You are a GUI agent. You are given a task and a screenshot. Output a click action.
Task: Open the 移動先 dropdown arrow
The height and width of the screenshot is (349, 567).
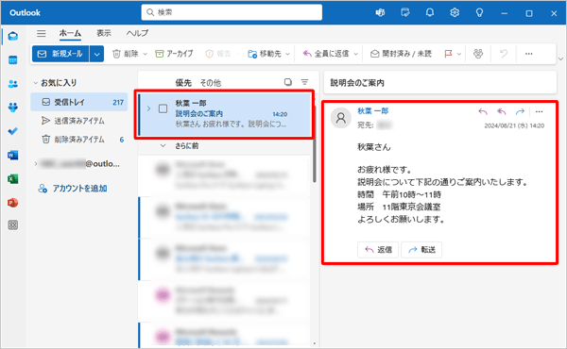pos(288,54)
